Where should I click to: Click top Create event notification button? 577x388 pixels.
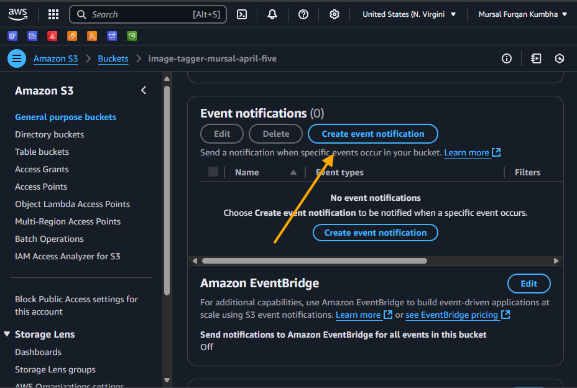[x=373, y=134]
